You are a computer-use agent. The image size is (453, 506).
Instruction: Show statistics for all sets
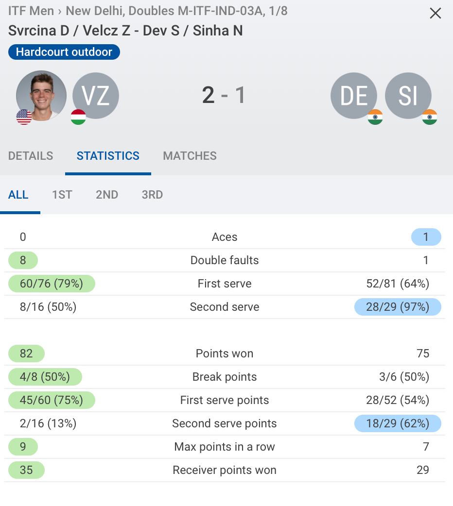pyautogui.click(x=18, y=195)
